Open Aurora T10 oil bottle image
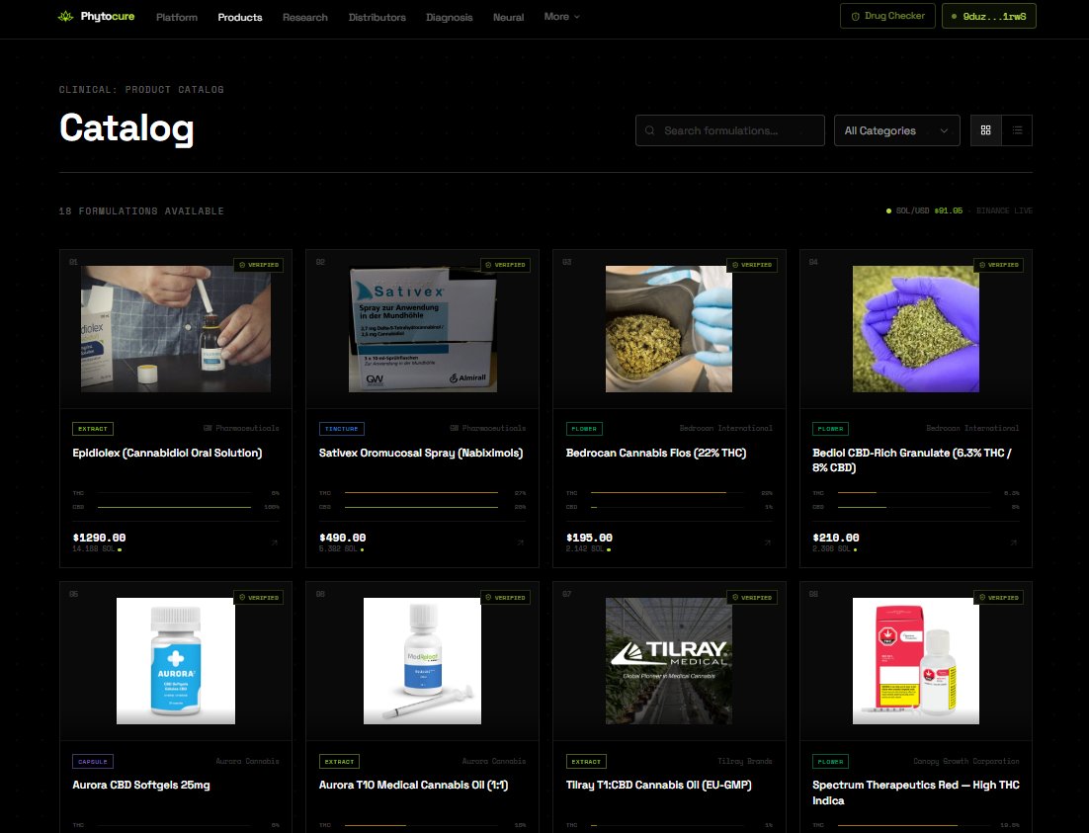Image resolution: width=1089 pixels, height=833 pixels. tap(422, 661)
